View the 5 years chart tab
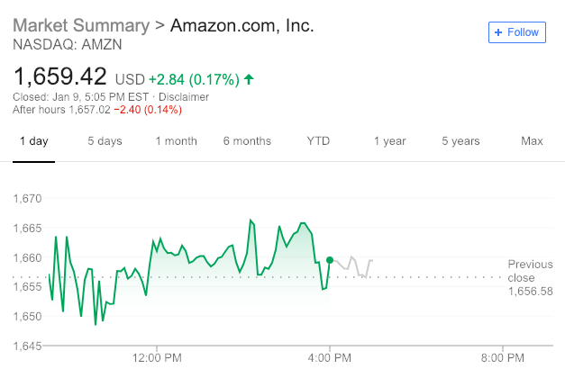Screen dimensions: 565x378 point(460,141)
